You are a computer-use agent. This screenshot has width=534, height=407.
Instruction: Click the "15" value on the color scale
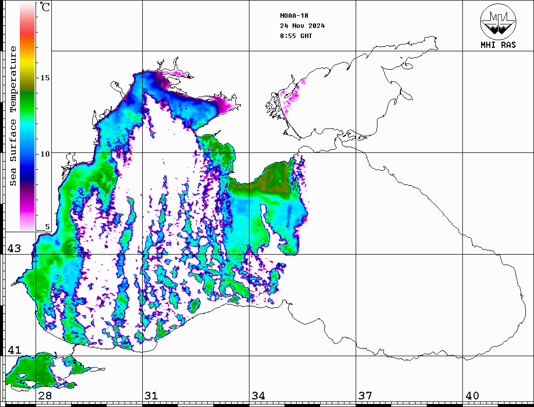point(45,78)
